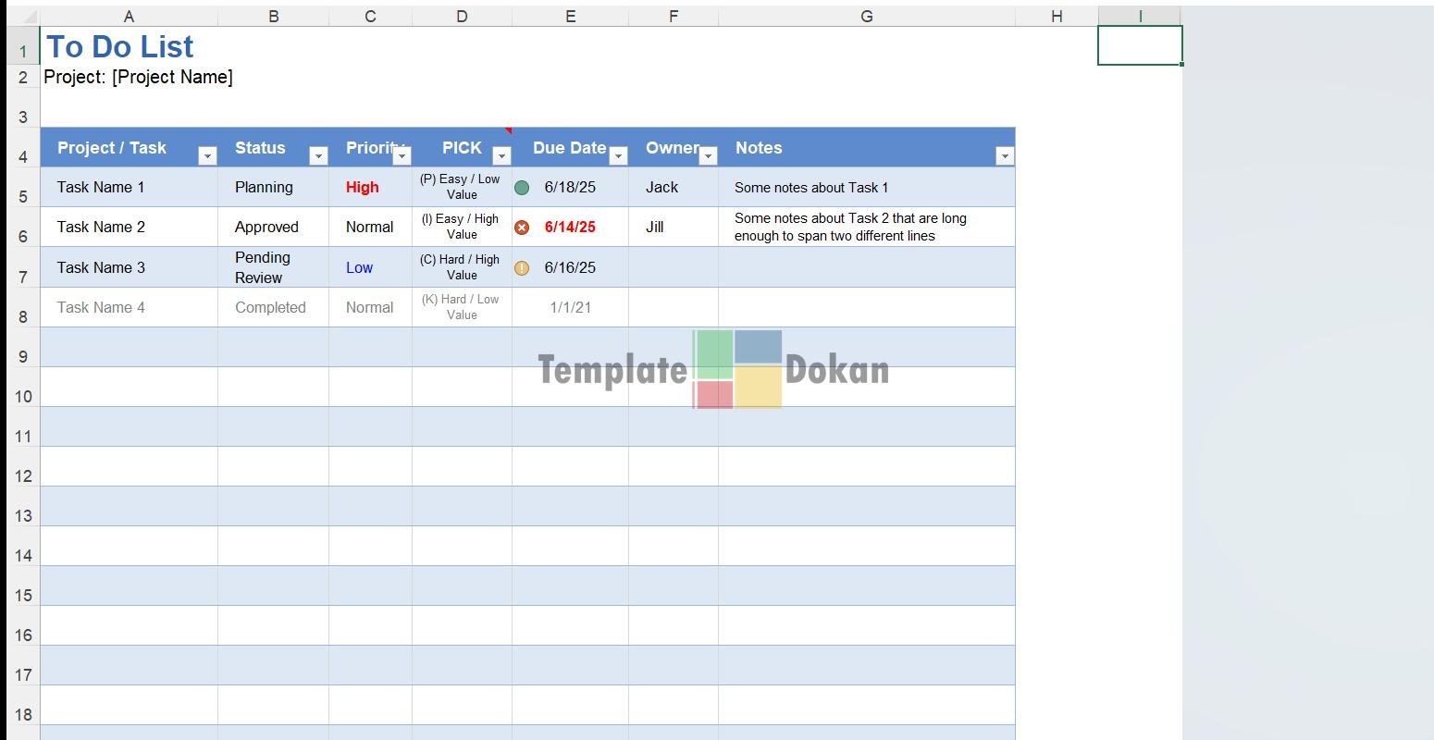Click the red comment indicator on PICK

coord(508,130)
